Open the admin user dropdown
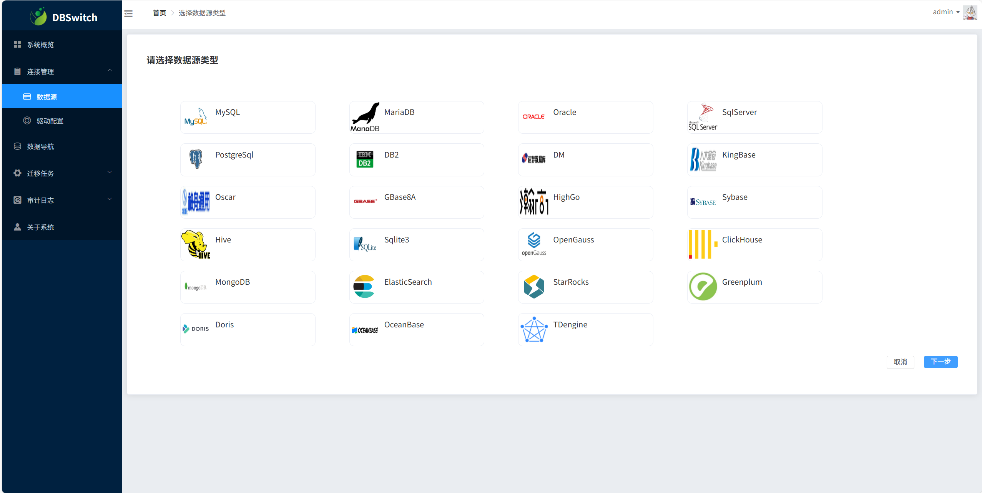 pyautogui.click(x=946, y=12)
